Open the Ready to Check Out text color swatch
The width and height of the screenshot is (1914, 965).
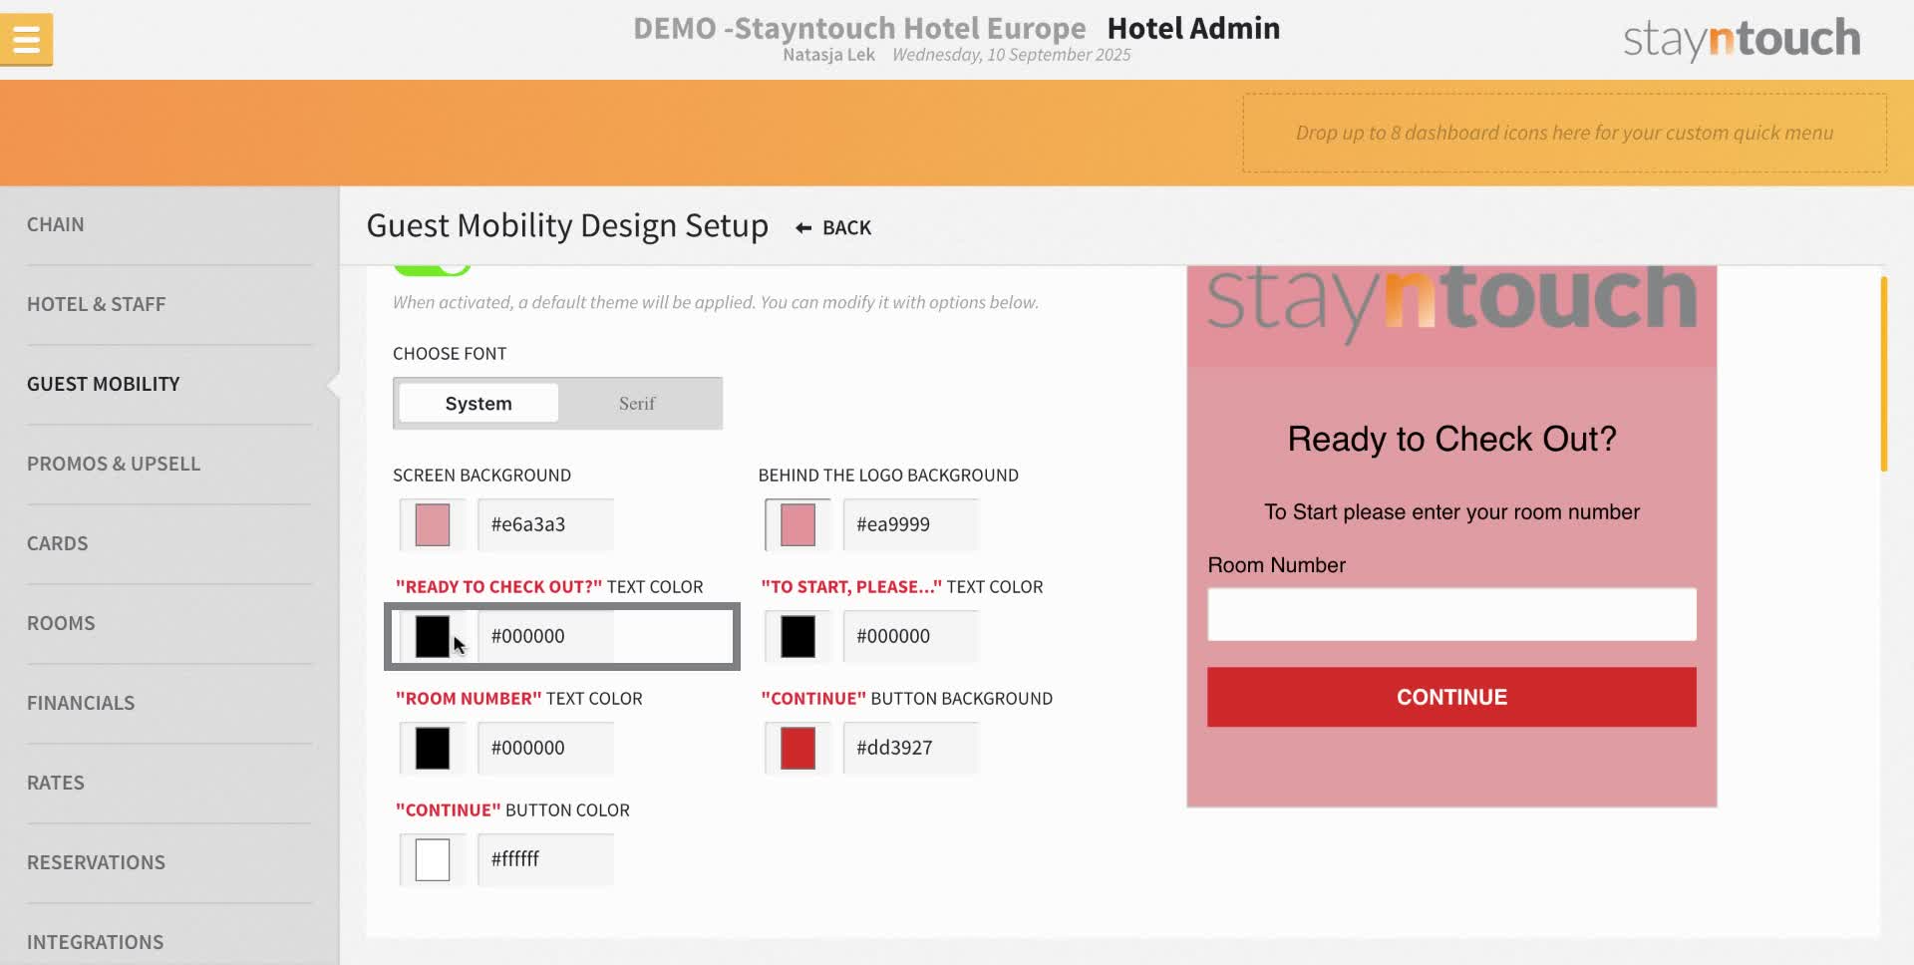pos(433,636)
